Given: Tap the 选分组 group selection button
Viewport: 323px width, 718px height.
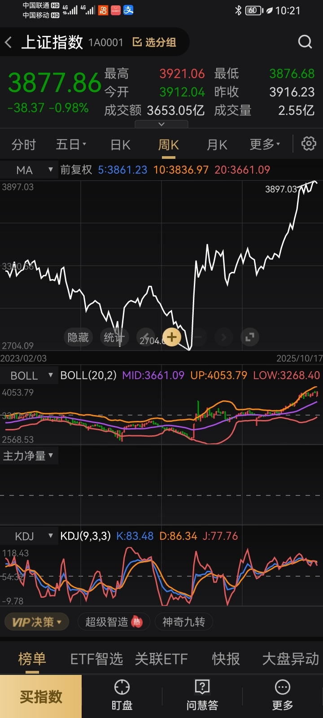Looking at the screenshot, I should (x=154, y=42).
